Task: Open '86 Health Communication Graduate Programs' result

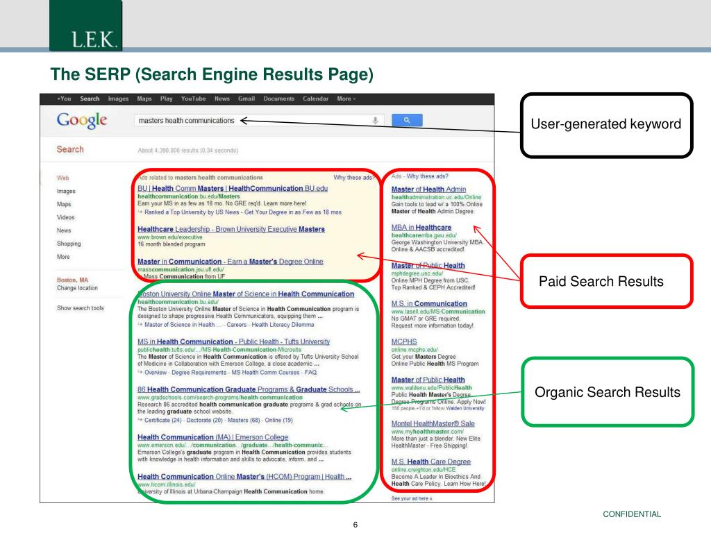Action: [249, 389]
